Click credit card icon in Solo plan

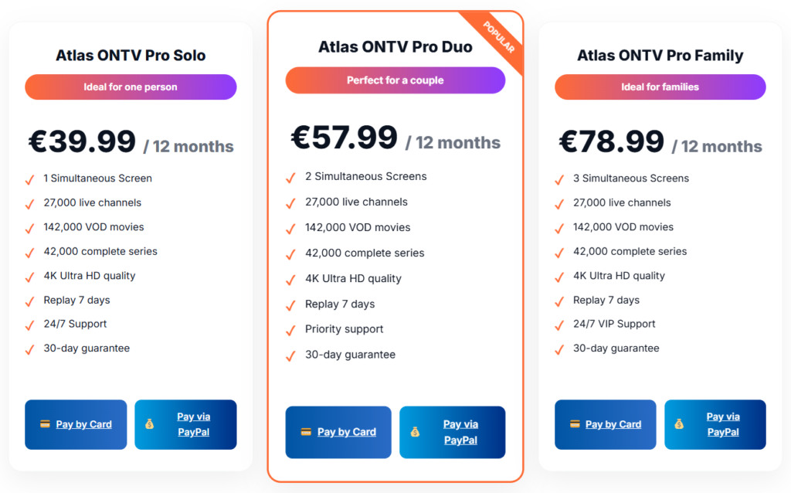tap(45, 424)
